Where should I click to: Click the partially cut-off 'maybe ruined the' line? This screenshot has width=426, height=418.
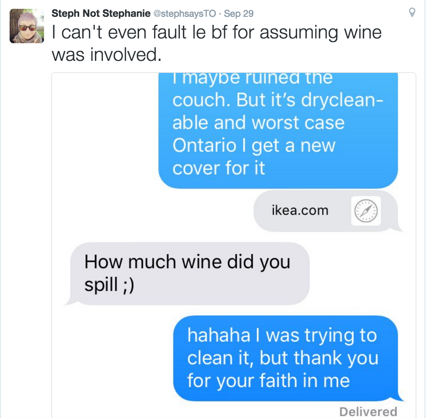(x=252, y=78)
